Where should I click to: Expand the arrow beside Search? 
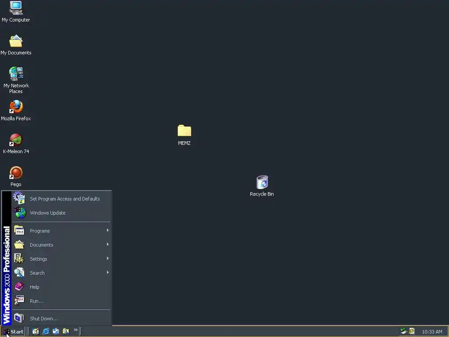(108, 272)
